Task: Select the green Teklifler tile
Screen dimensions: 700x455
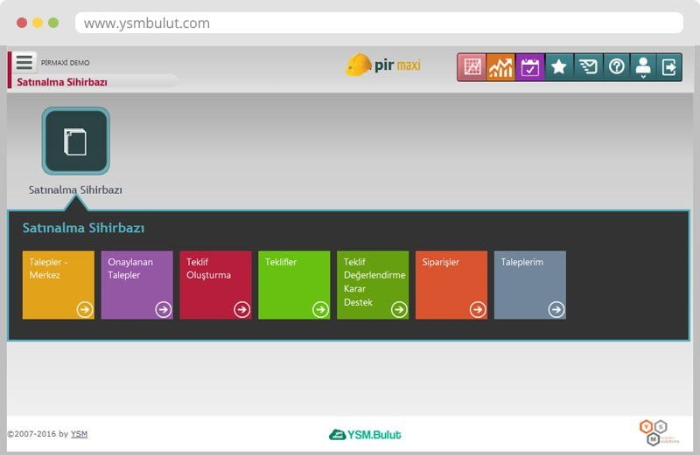Action: tap(294, 285)
